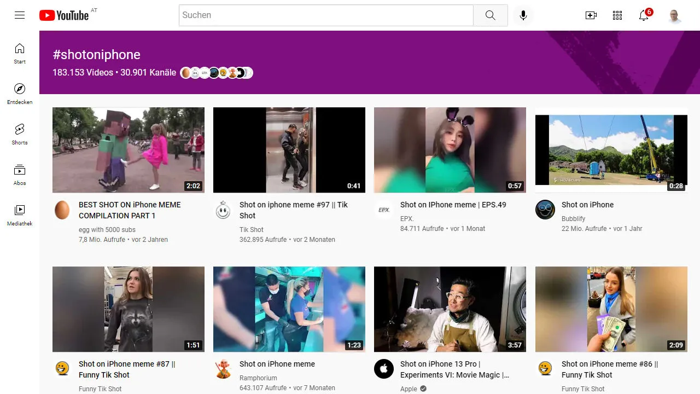Open Abos in the sidebar
Screen dimensions: 700x394
click(x=20, y=175)
